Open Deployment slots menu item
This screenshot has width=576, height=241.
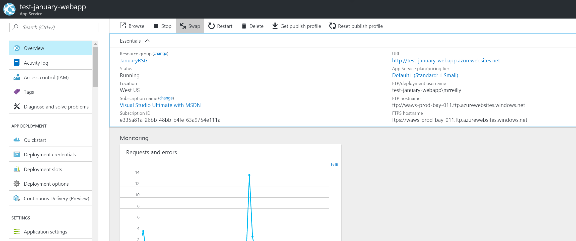(51, 169)
